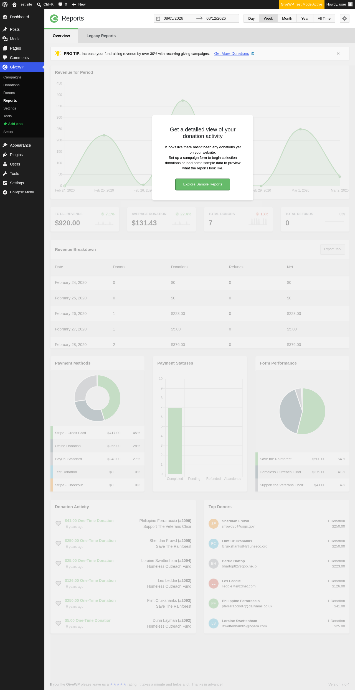The image size is (355, 690).
Task: Open the New content dropdown in admin bar
Action: coord(79,4)
